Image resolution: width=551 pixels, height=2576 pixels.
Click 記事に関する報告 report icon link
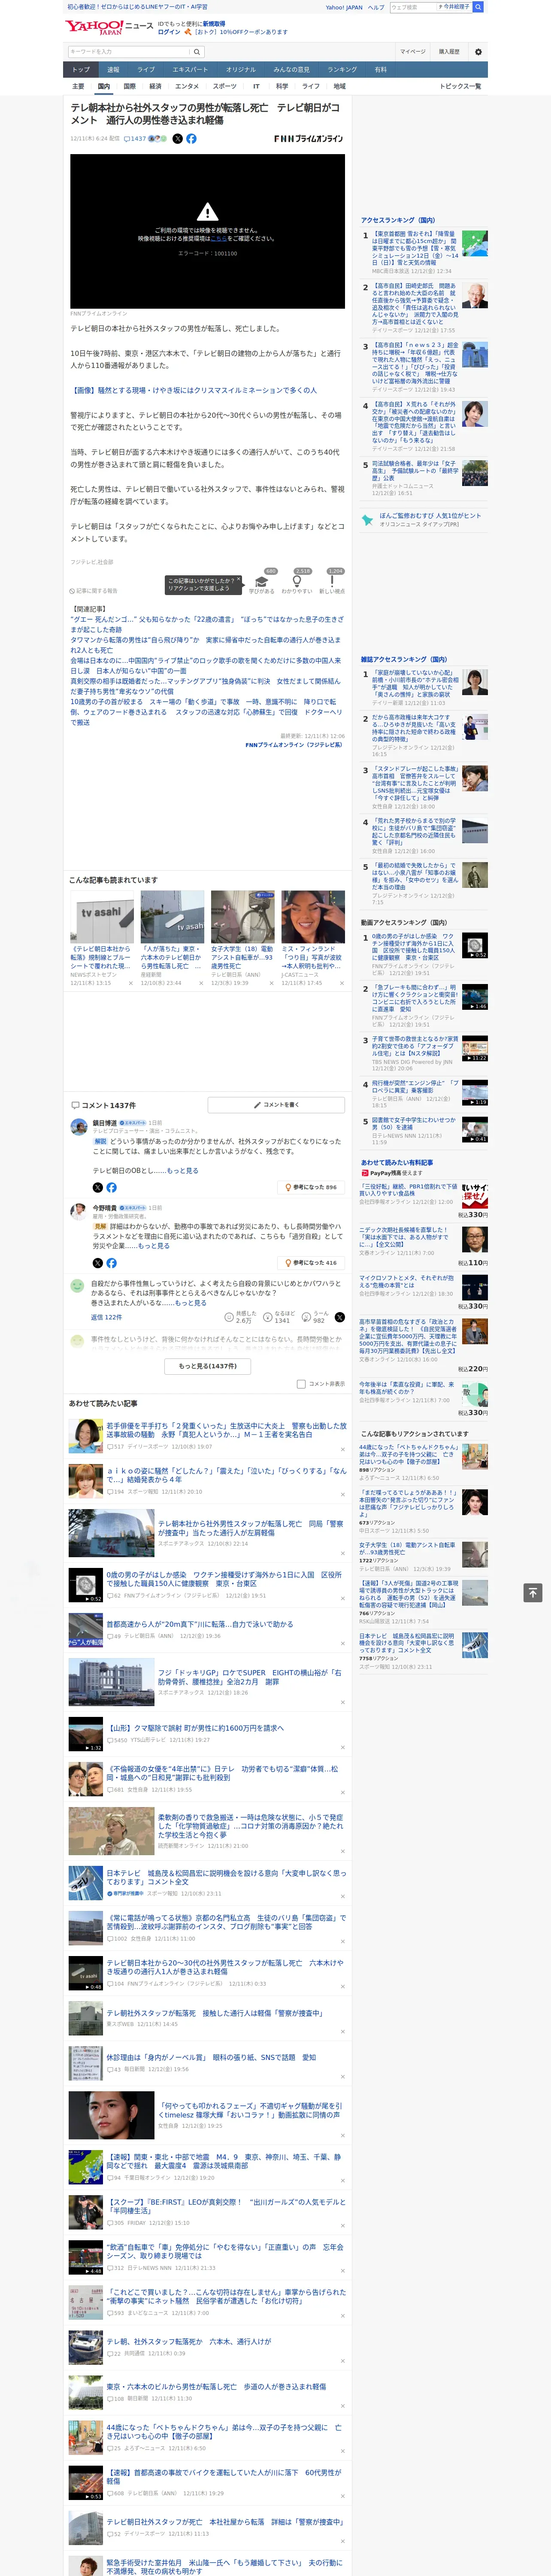[93, 591]
